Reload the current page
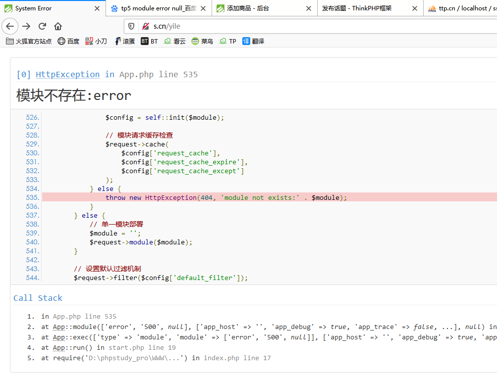Screen dimensions: 497x376 pos(42,26)
